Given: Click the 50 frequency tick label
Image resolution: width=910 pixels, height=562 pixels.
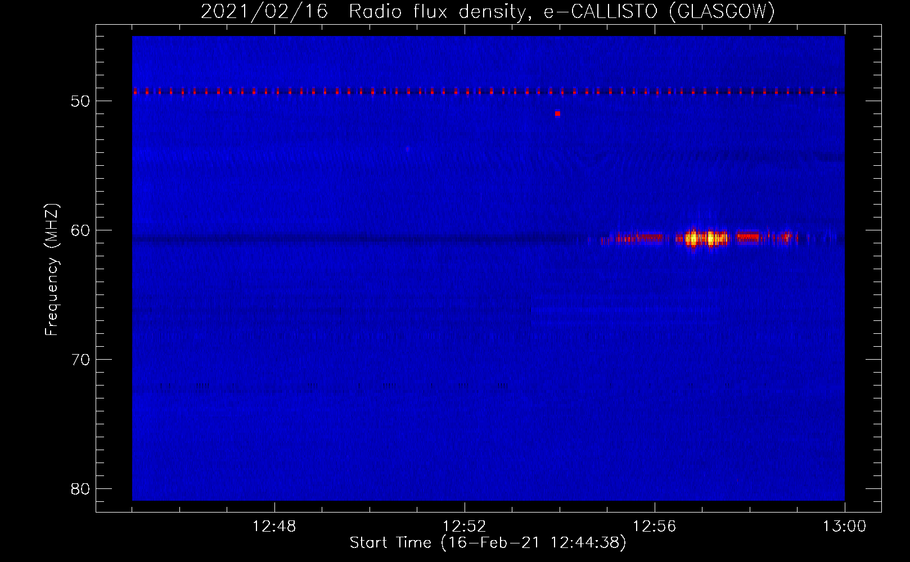Looking at the screenshot, I should [80, 101].
